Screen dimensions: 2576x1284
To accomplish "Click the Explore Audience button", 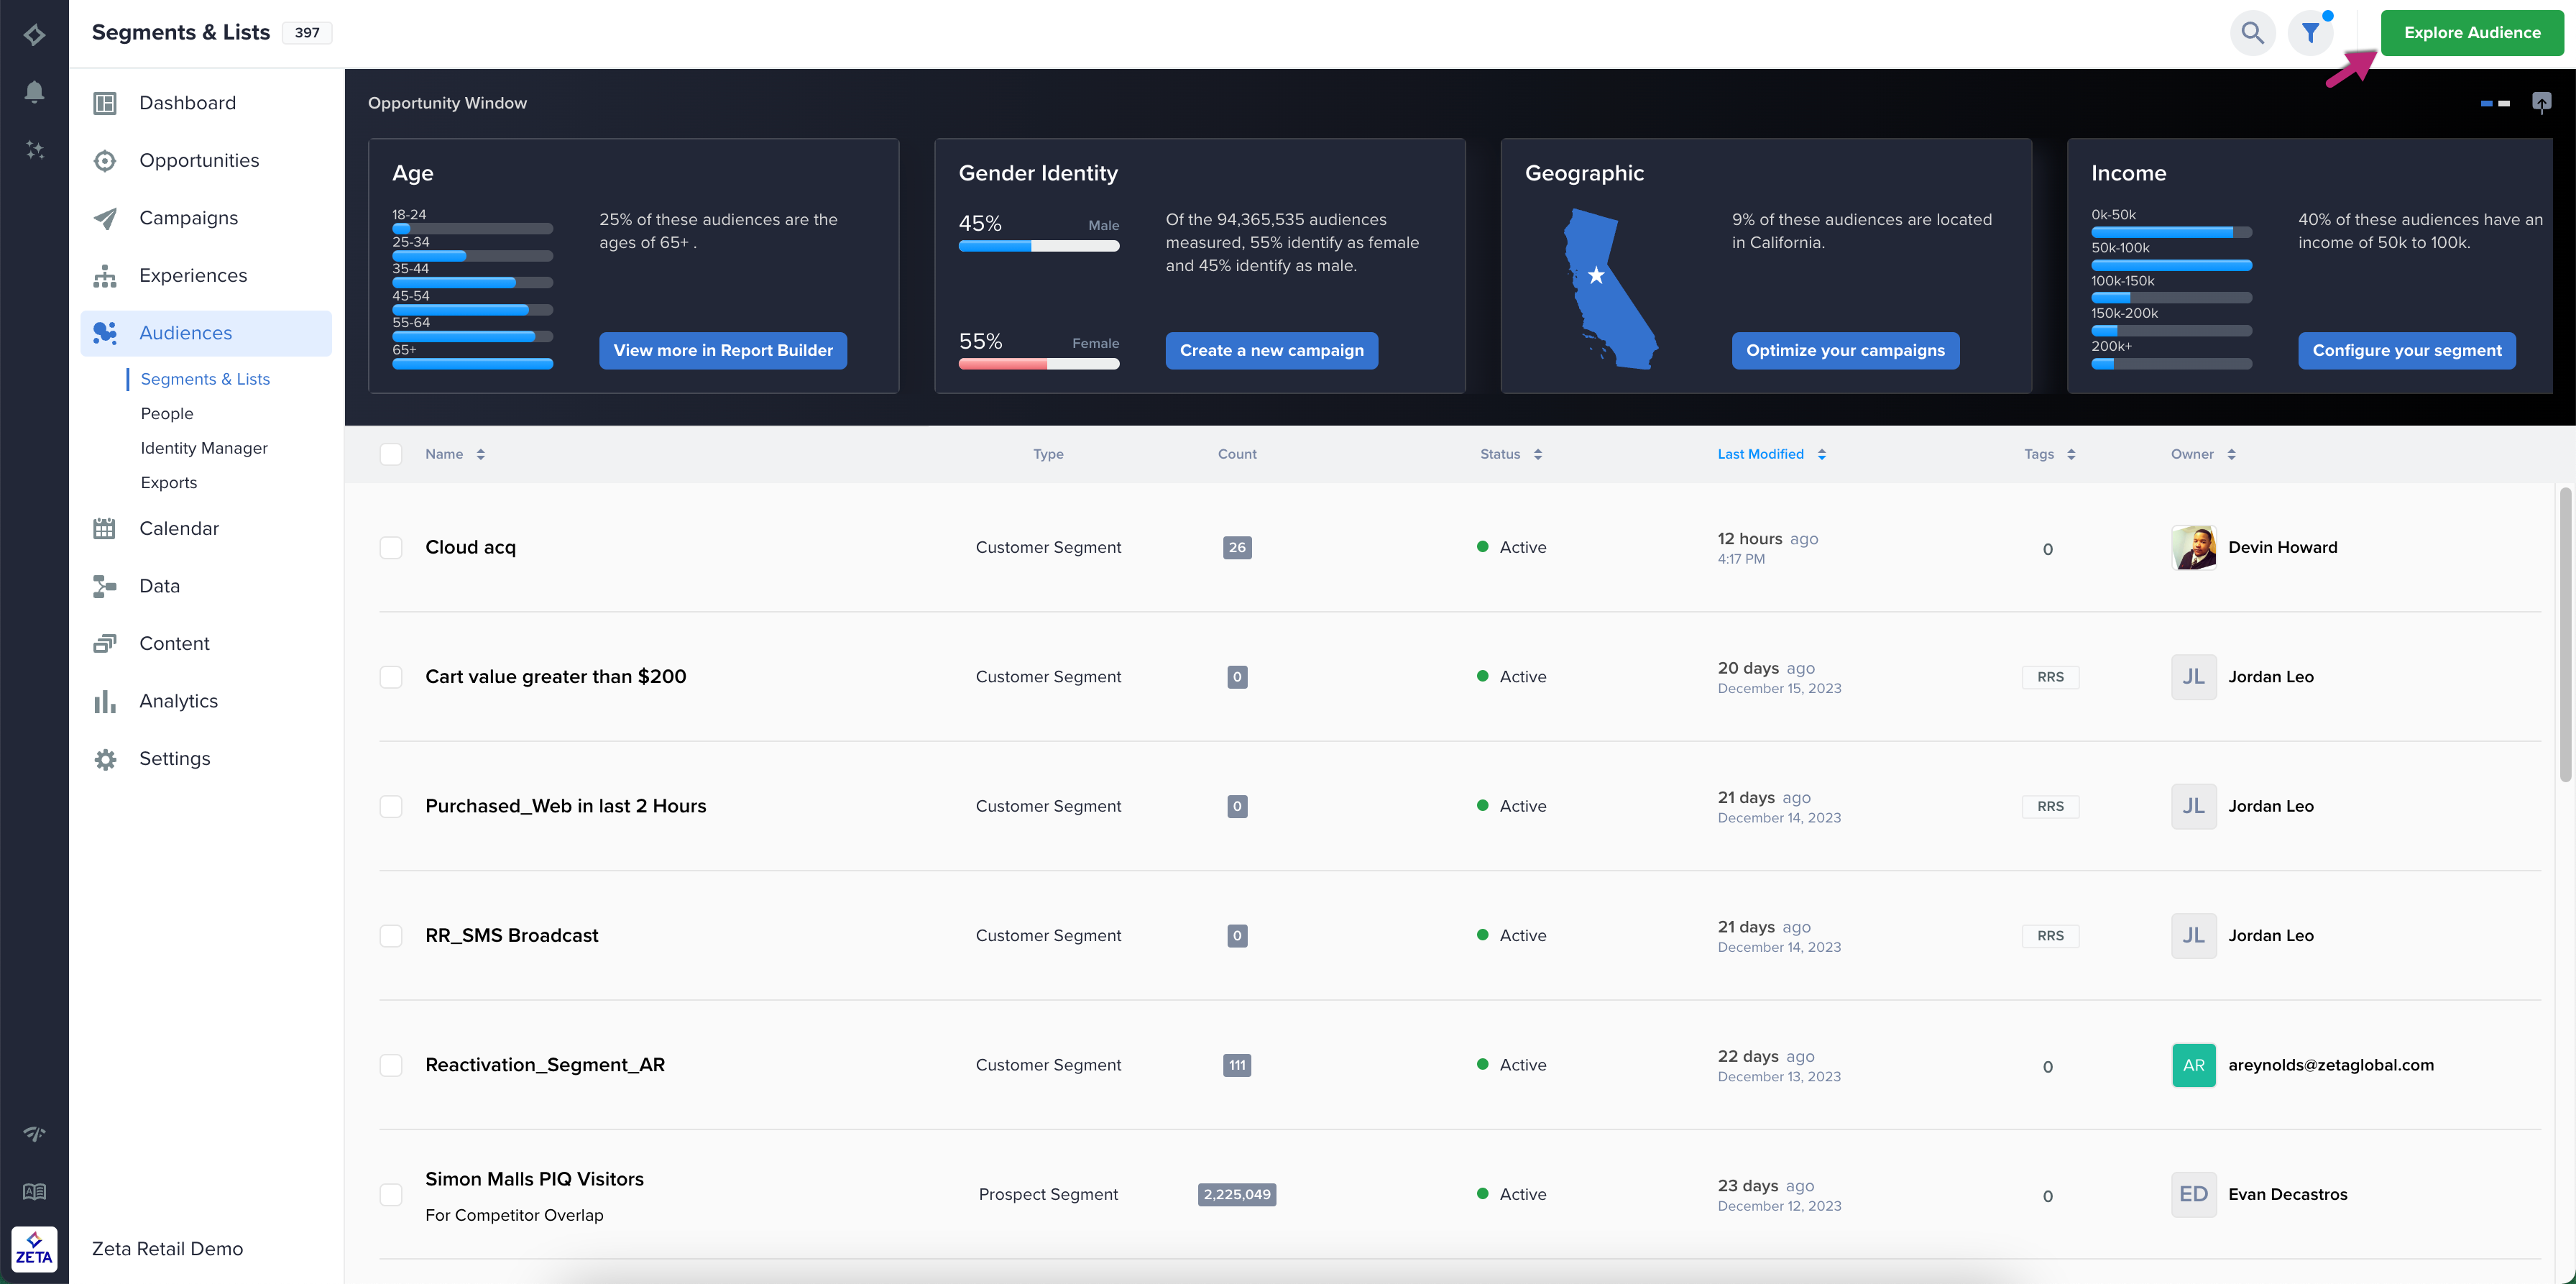I will [2471, 33].
